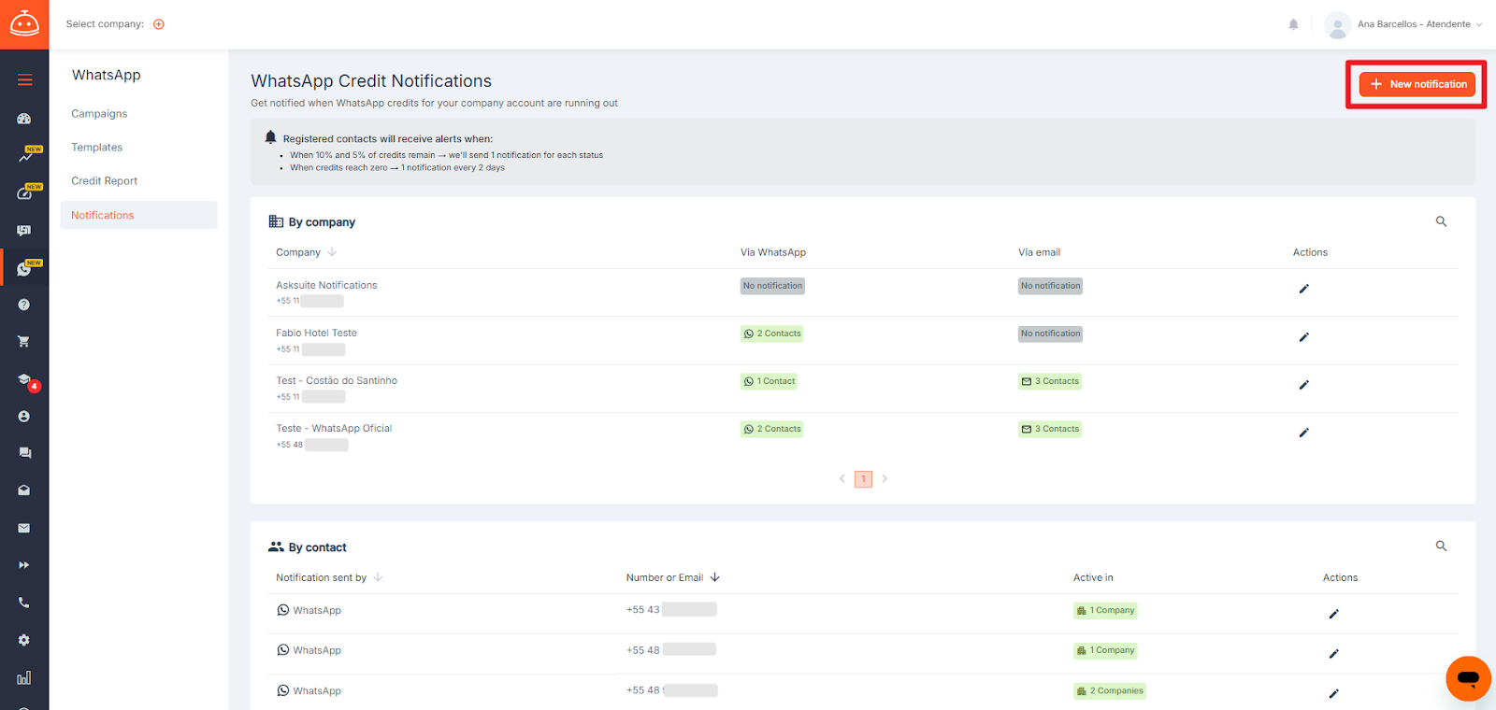1496x710 pixels.
Task: Click the Test - Costão do Santinho name
Action: [337, 380]
